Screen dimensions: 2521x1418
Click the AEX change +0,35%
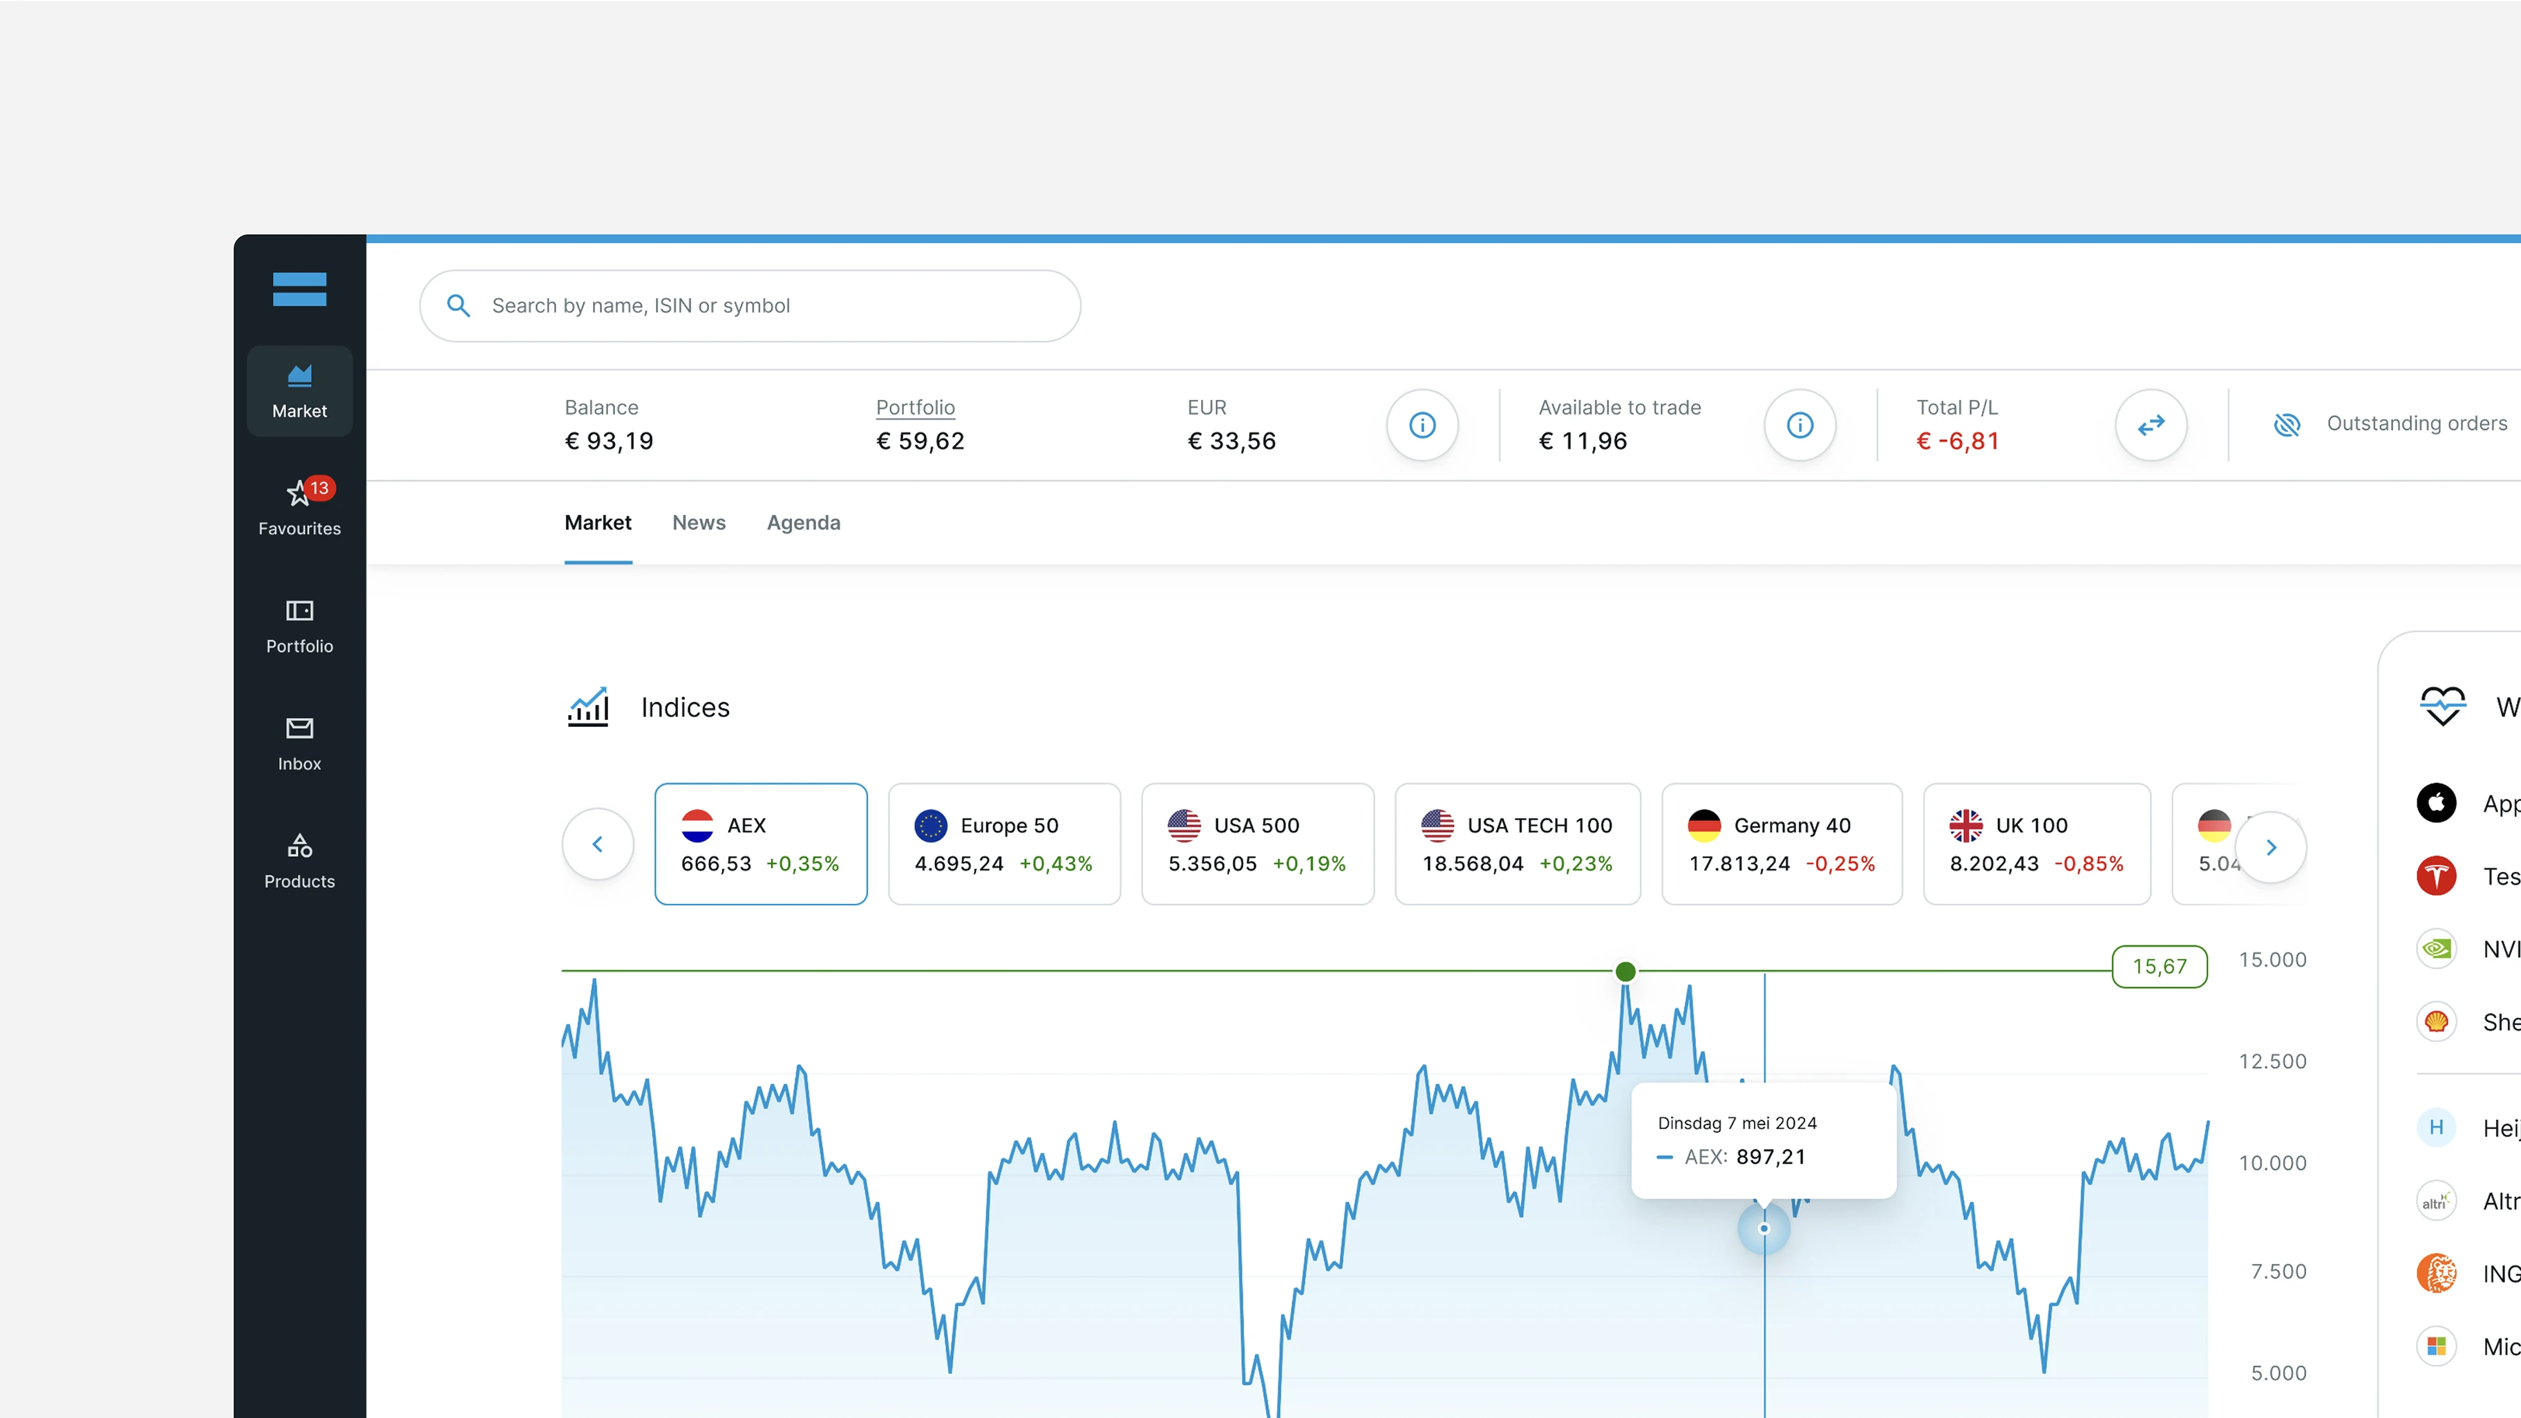point(802,864)
